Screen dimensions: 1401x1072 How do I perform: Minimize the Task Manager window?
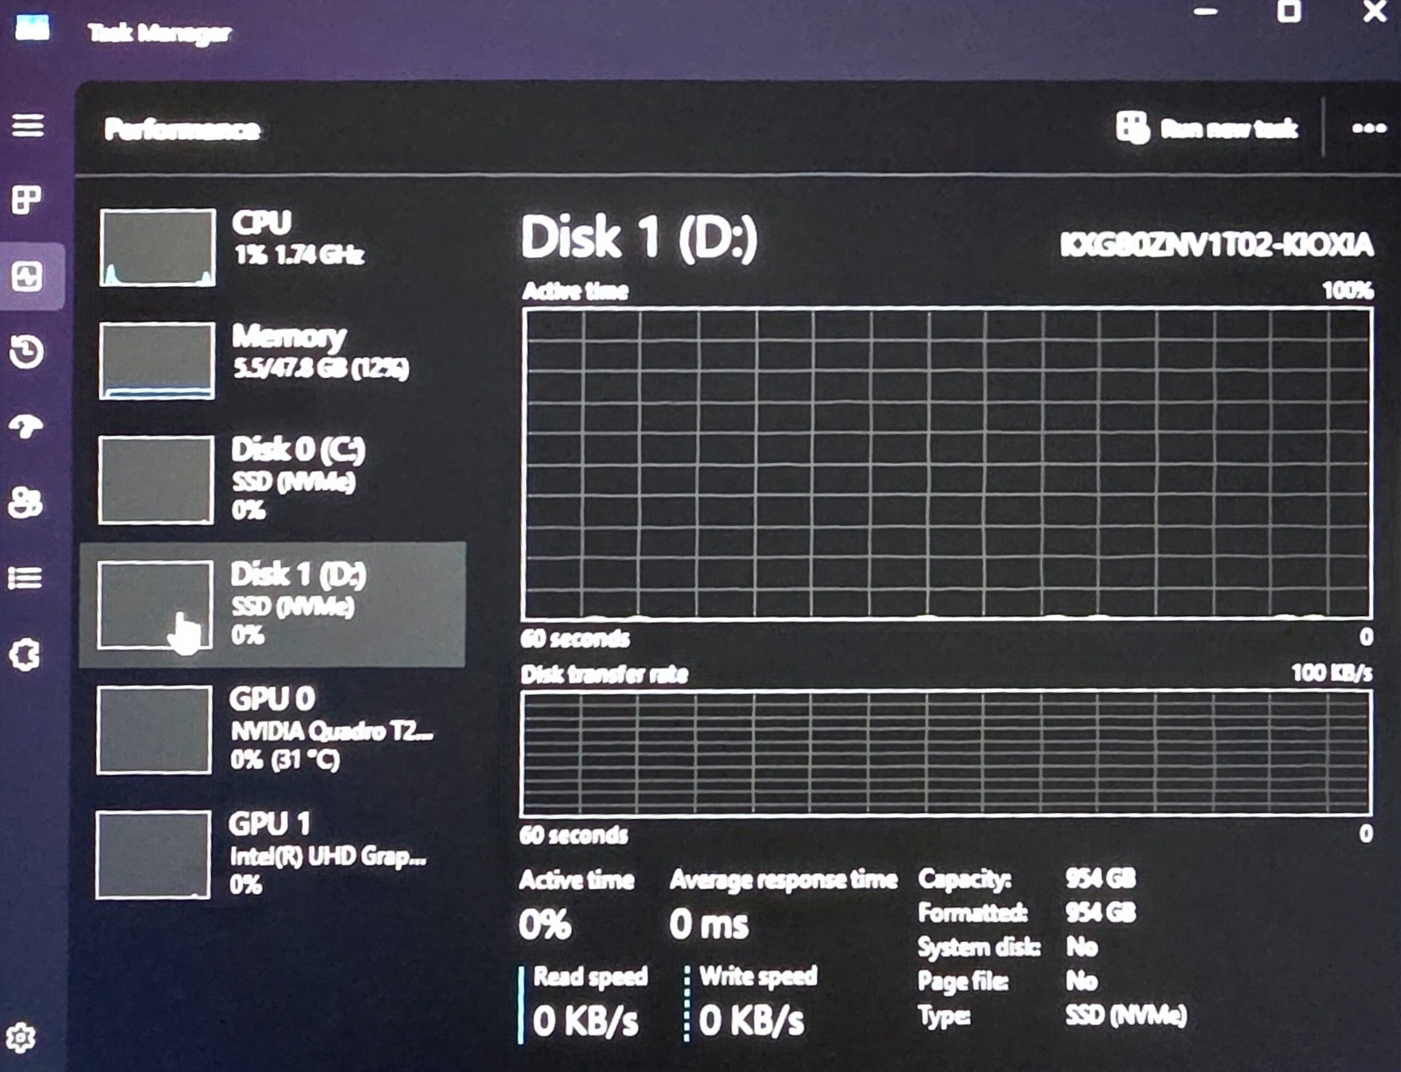[1206, 11]
